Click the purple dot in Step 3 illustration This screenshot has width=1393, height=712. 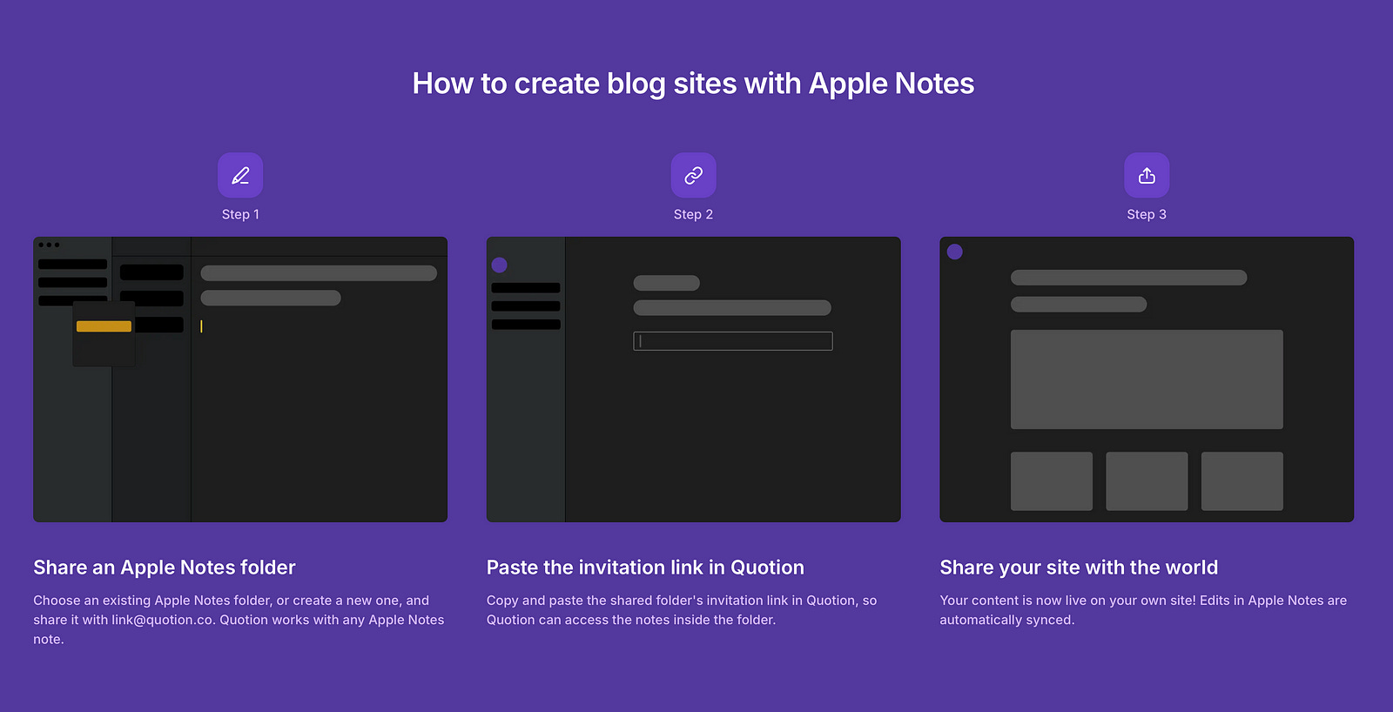[x=955, y=252]
